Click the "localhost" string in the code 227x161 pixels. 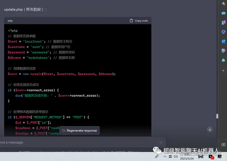tap(33, 42)
